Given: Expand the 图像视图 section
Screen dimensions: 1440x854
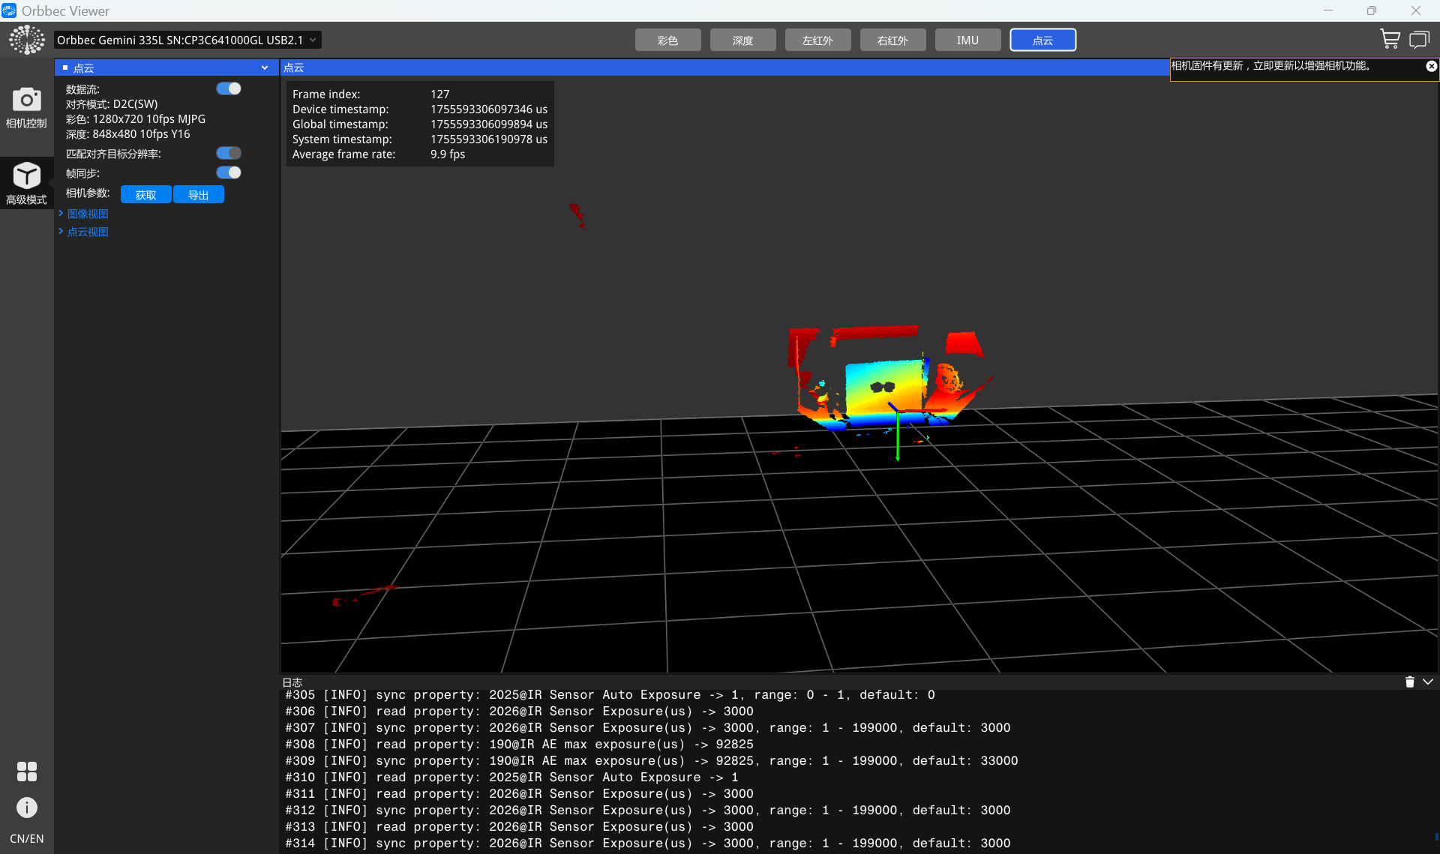Looking at the screenshot, I should [87, 214].
